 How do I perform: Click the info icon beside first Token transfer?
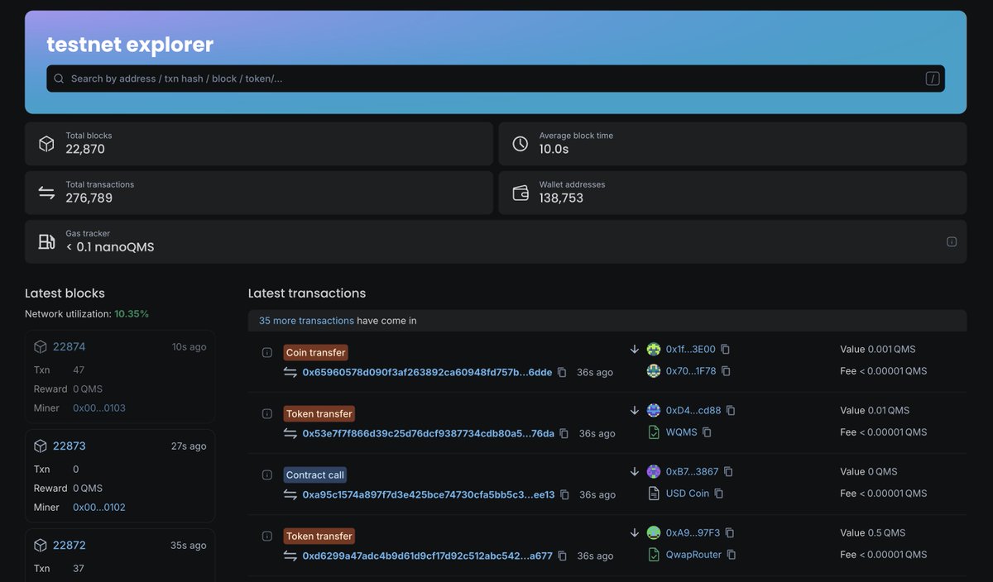pos(267,413)
